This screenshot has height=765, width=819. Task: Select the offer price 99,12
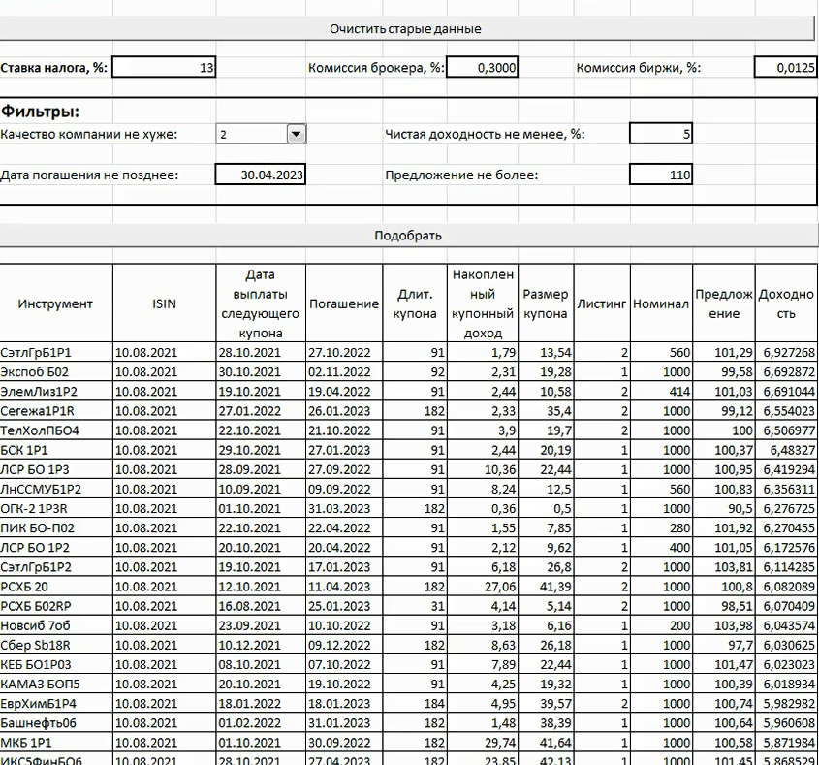724,411
